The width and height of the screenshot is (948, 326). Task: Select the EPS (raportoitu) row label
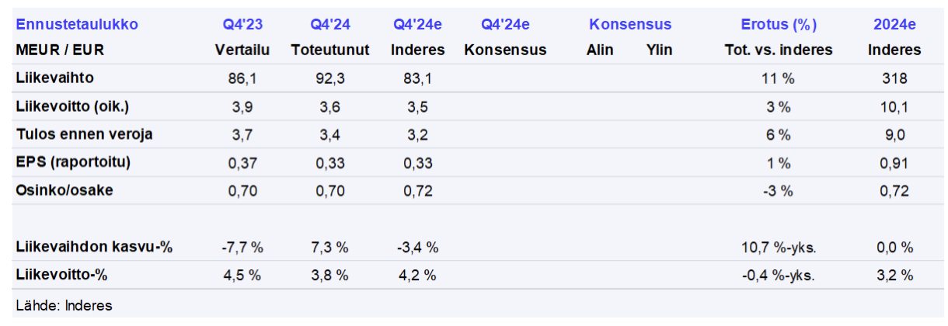(73, 162)
